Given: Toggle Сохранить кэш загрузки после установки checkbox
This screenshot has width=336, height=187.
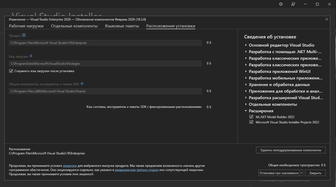Looking at the screenshot, I should (x=11, y=71).
